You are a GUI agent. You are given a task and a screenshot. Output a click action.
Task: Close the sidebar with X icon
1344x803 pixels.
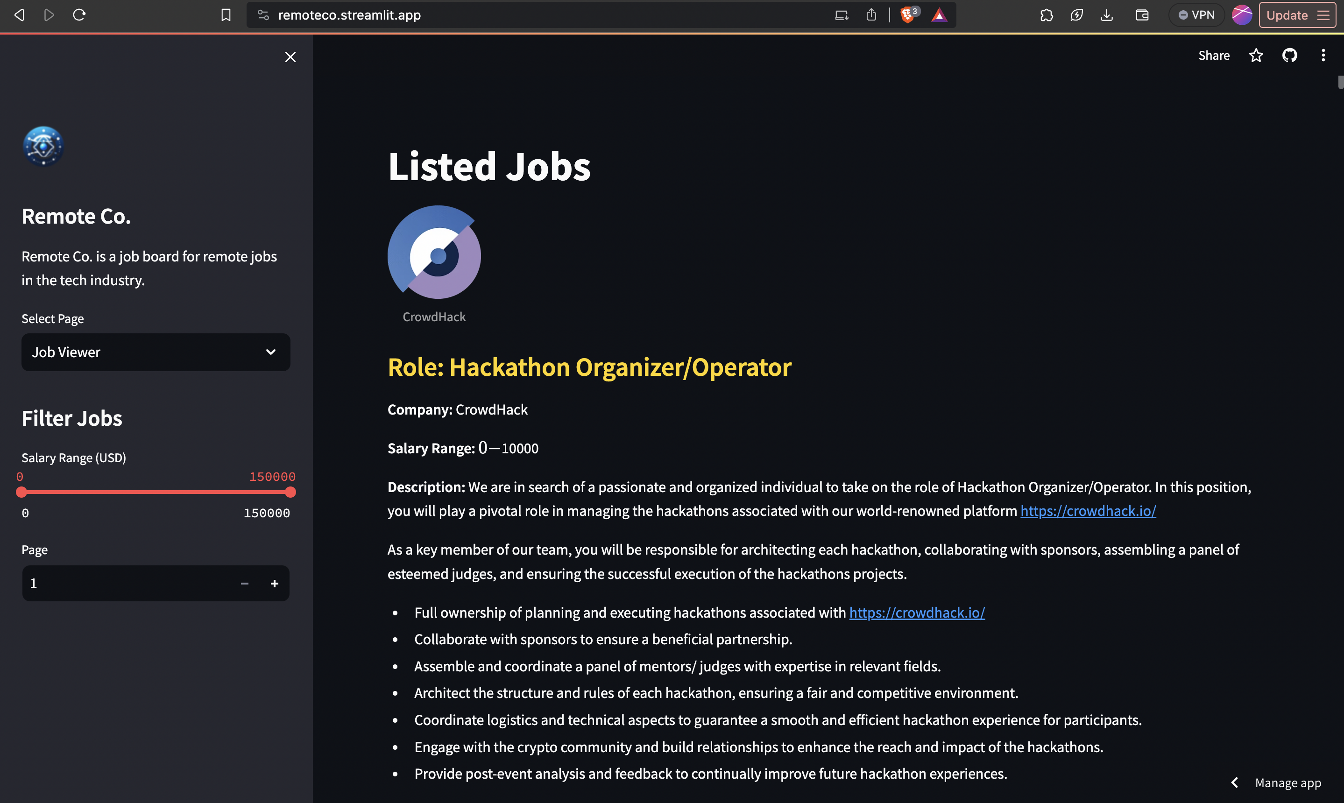[x=290, y=57]
